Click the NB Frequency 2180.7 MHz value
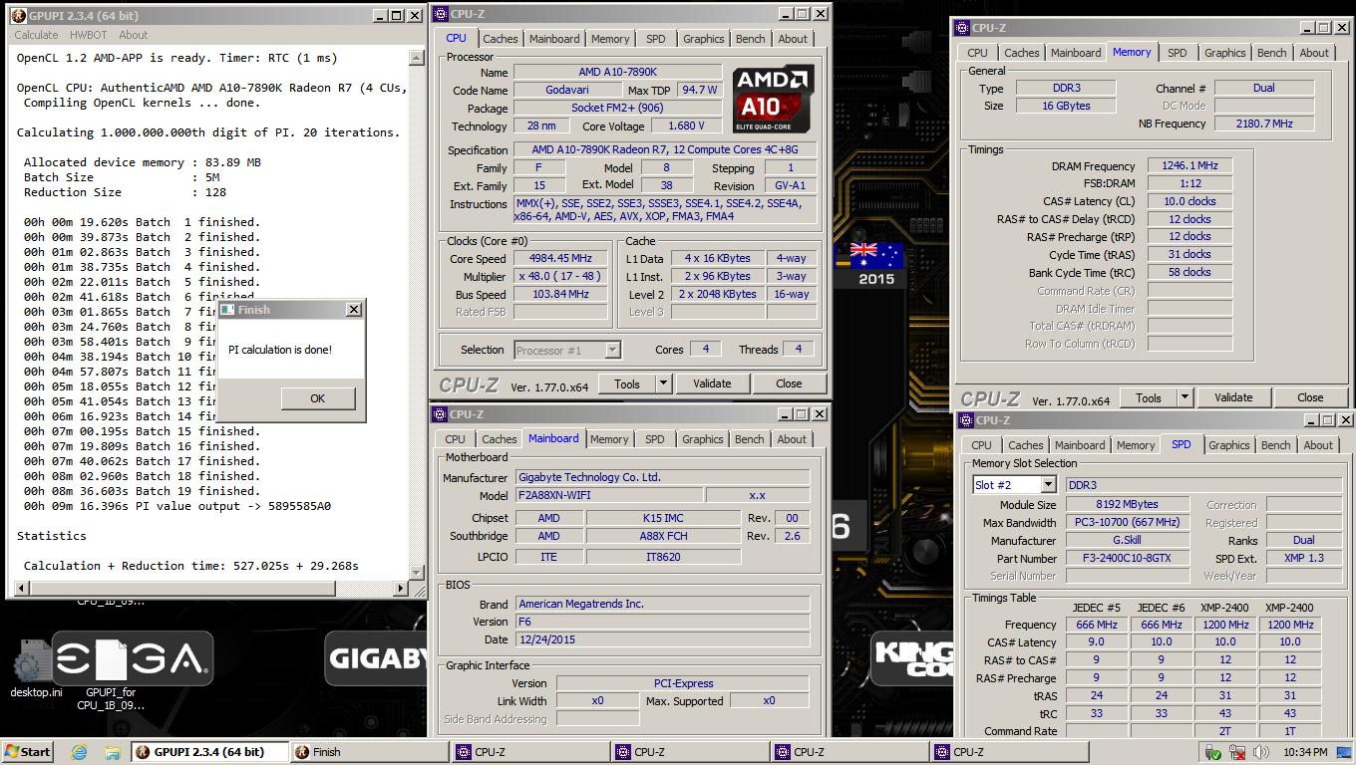The width and height of the screenshot is (1356, 765). pyautogui.click(x=1263, y=125)
